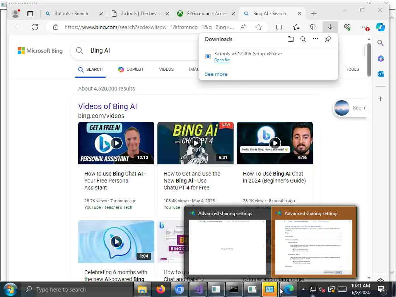Switch to the COPILOT tab
Viewport: 396px width, 297px height.
[131, 70]
